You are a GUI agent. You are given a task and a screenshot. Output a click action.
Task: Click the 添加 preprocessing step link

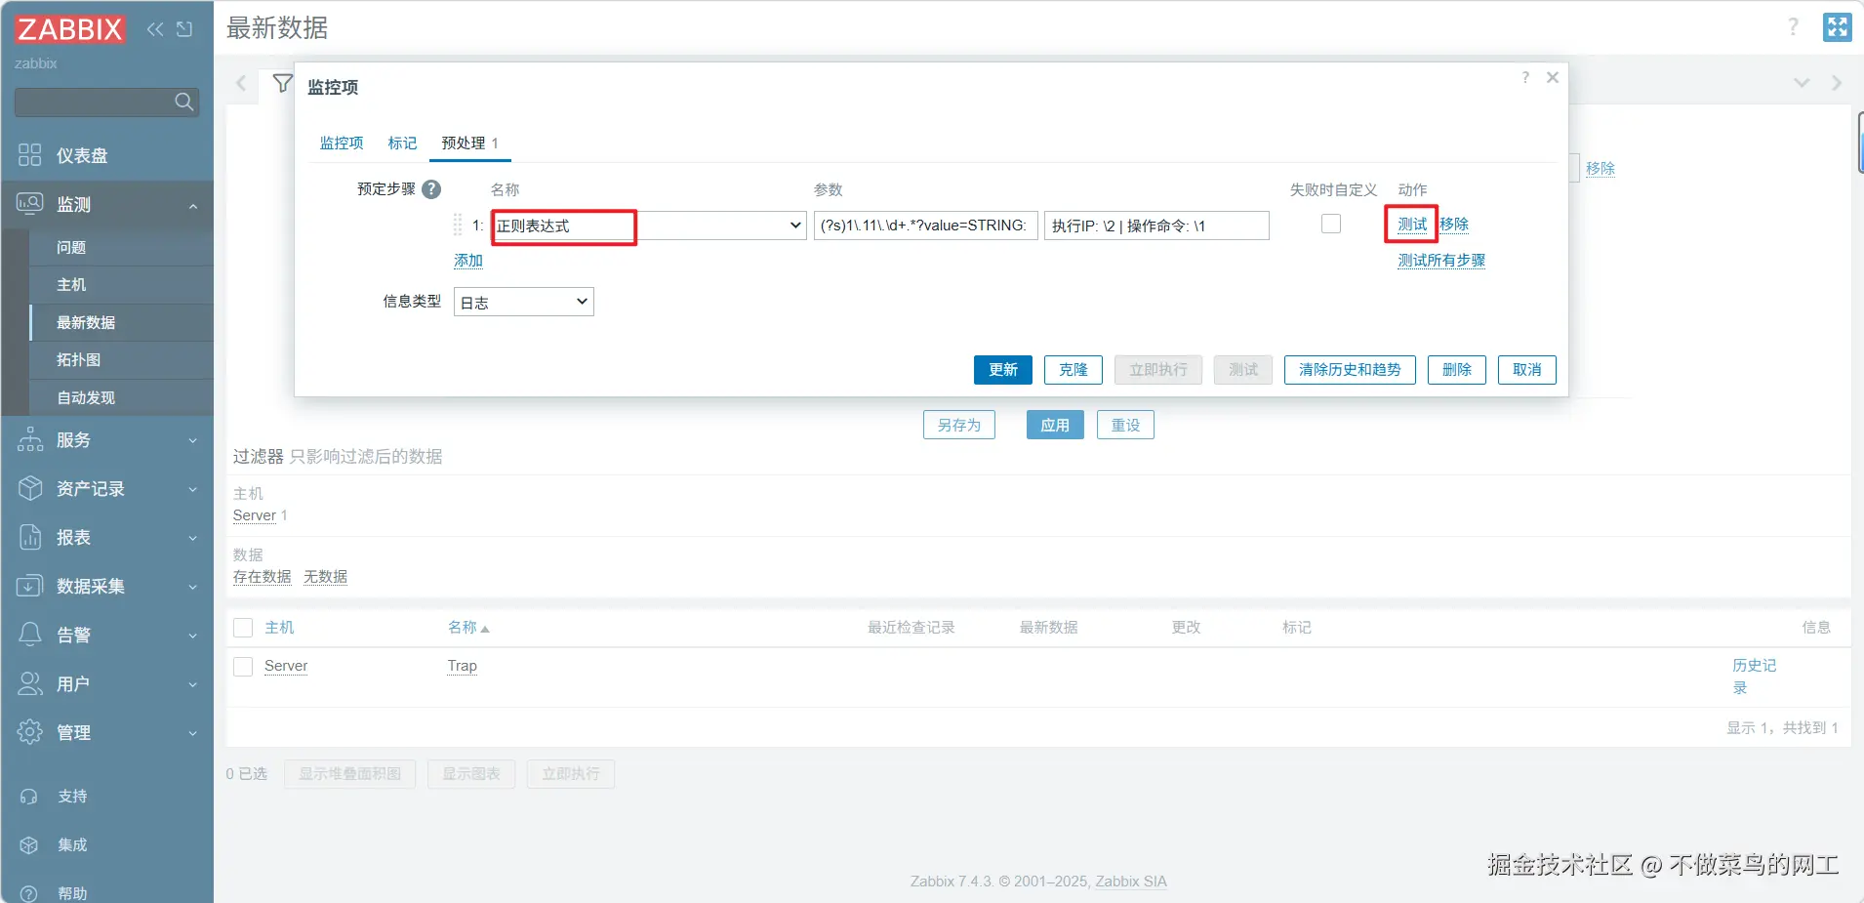468,261
